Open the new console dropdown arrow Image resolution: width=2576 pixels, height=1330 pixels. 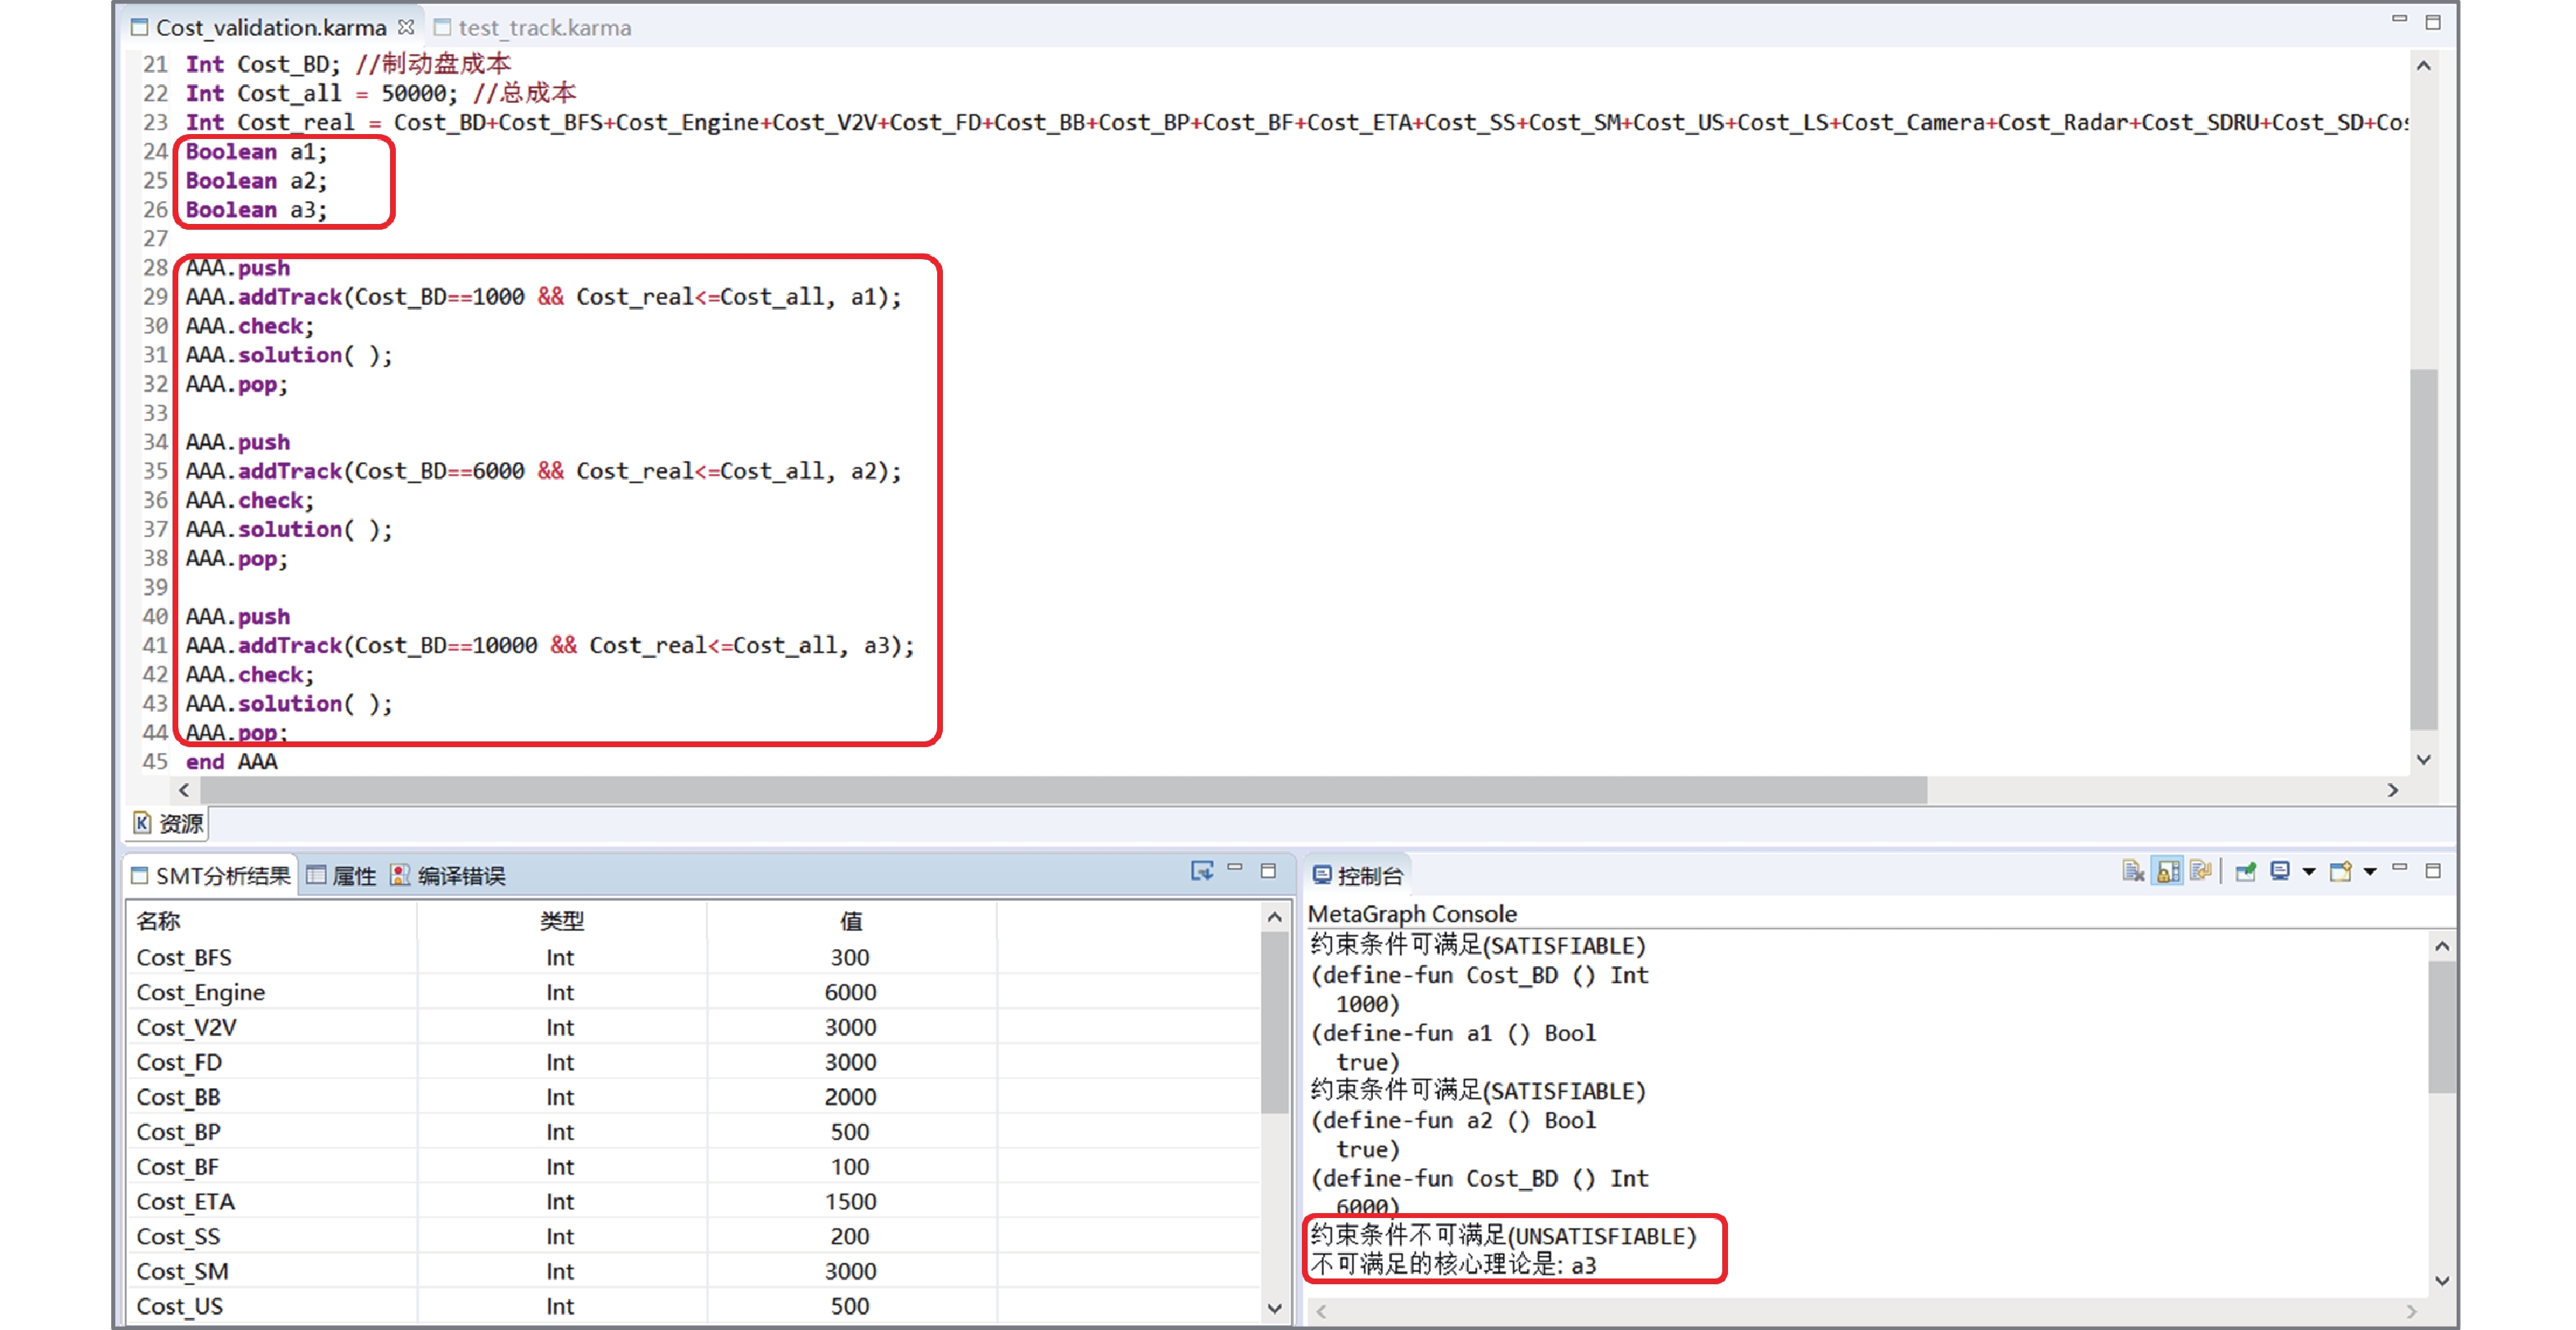pos(2370,872)
